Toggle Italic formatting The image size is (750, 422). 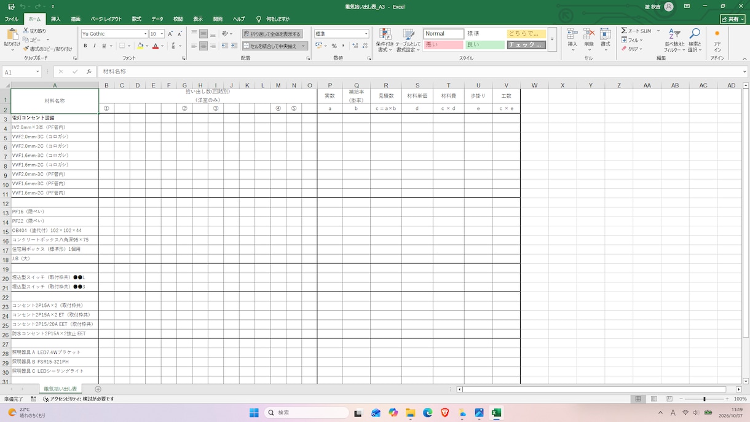pos(95,46)
